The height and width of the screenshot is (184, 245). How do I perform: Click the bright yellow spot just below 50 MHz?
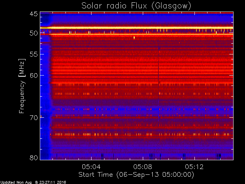coord(134,38)
